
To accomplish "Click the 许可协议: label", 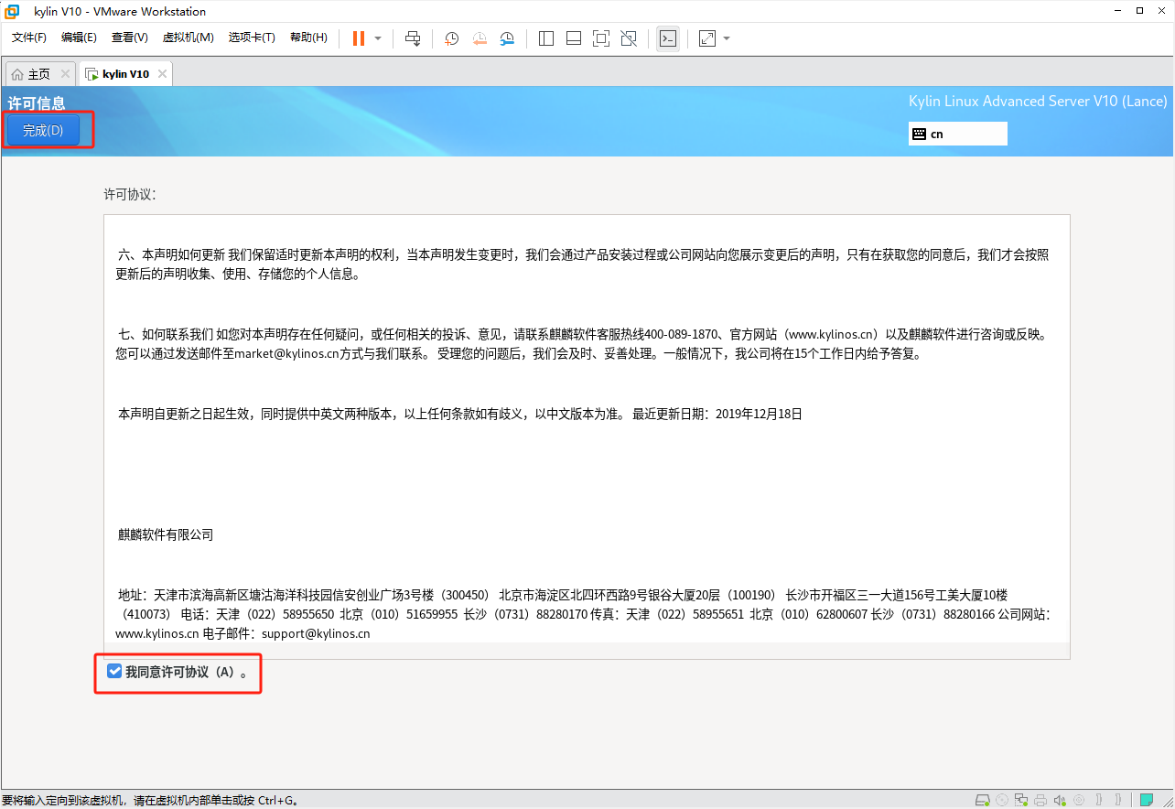I will (130, 194).
